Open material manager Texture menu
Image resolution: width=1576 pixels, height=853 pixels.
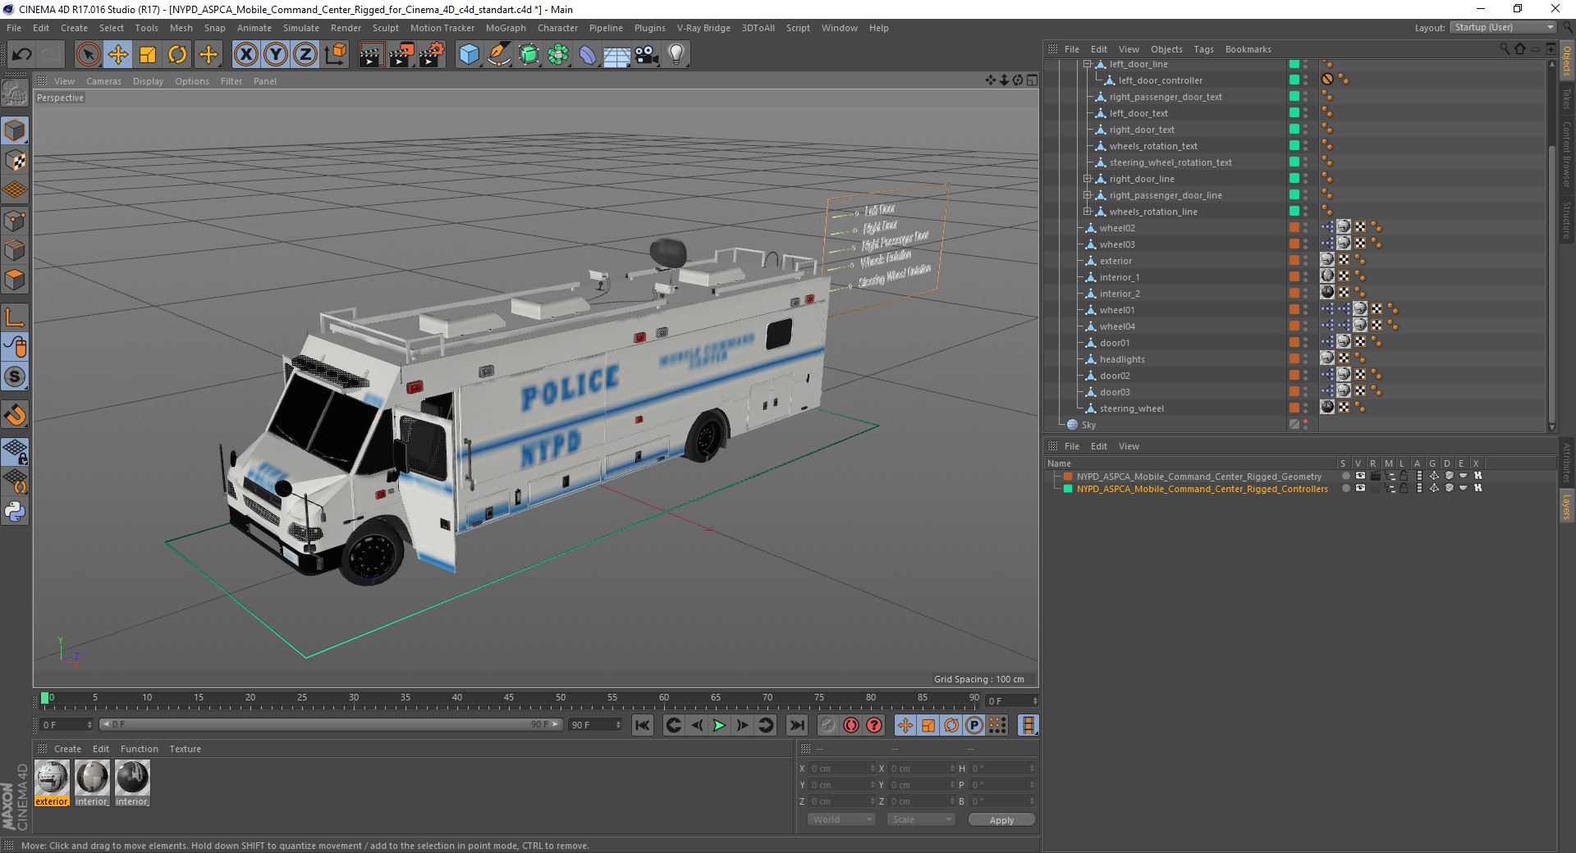point(185,749)
